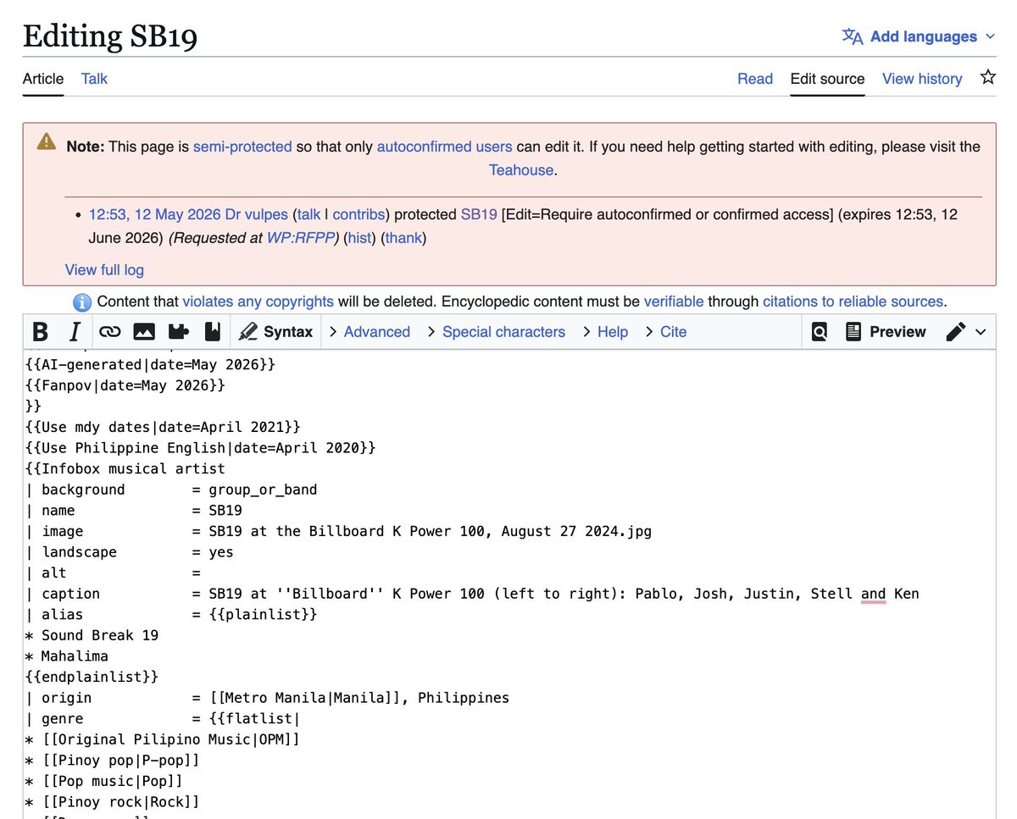Open the 12:53, 12 May 2026 log entry
Screen dimensions: 1017x819
point(155,214)
